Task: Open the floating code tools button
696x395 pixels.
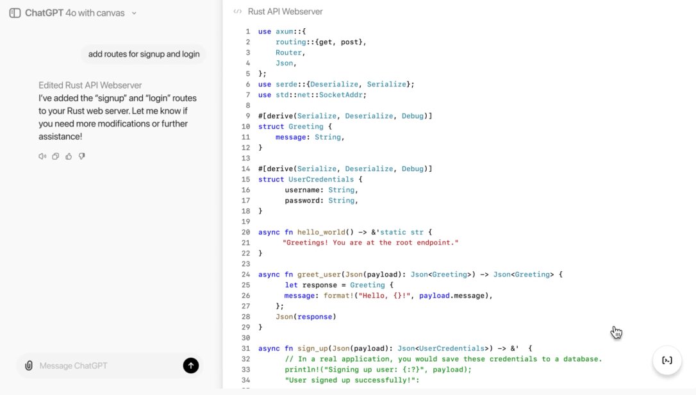Action: pos(667,360)
